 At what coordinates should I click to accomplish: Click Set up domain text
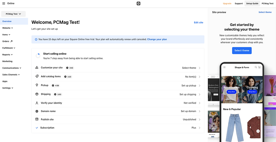tap(188, 111)
